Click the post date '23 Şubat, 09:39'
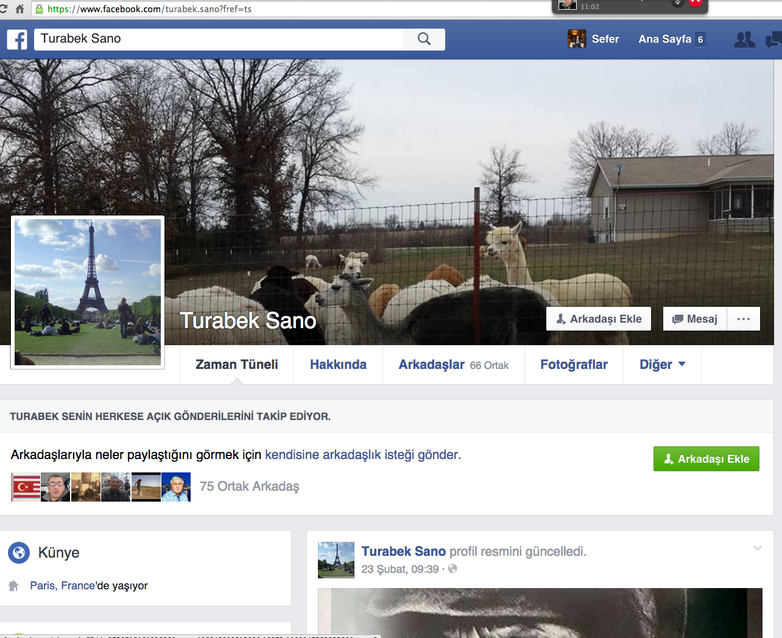The image size is (782, 638). click(400, 569)
